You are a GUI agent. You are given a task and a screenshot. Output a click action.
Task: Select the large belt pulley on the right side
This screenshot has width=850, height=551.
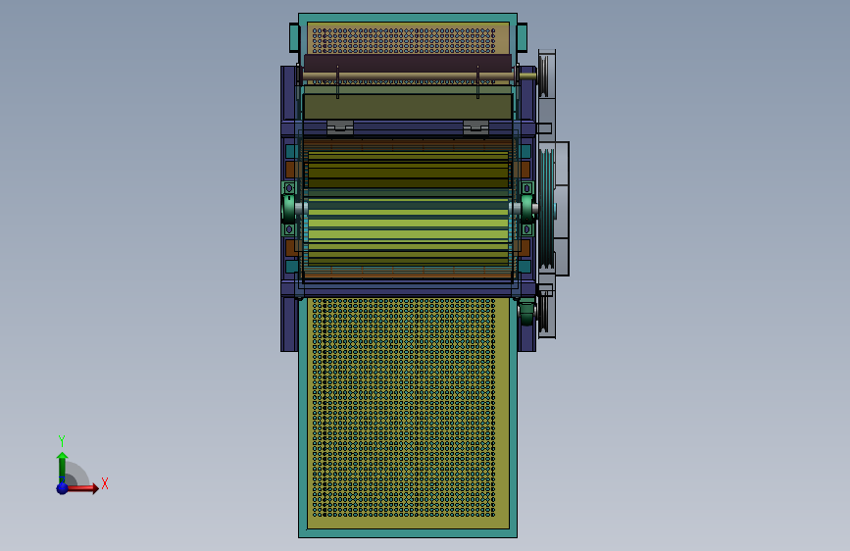pyautogui.click(x=547, y=209)
